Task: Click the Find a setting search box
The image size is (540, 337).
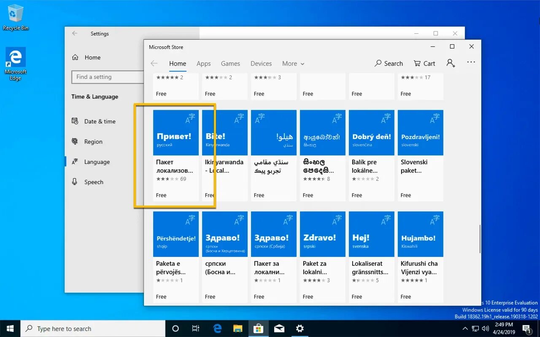Action: 108,77
